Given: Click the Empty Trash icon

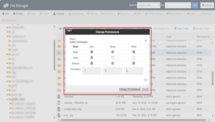Looking at the screenshot, I should pyautogui.click(x=193, y=28).
